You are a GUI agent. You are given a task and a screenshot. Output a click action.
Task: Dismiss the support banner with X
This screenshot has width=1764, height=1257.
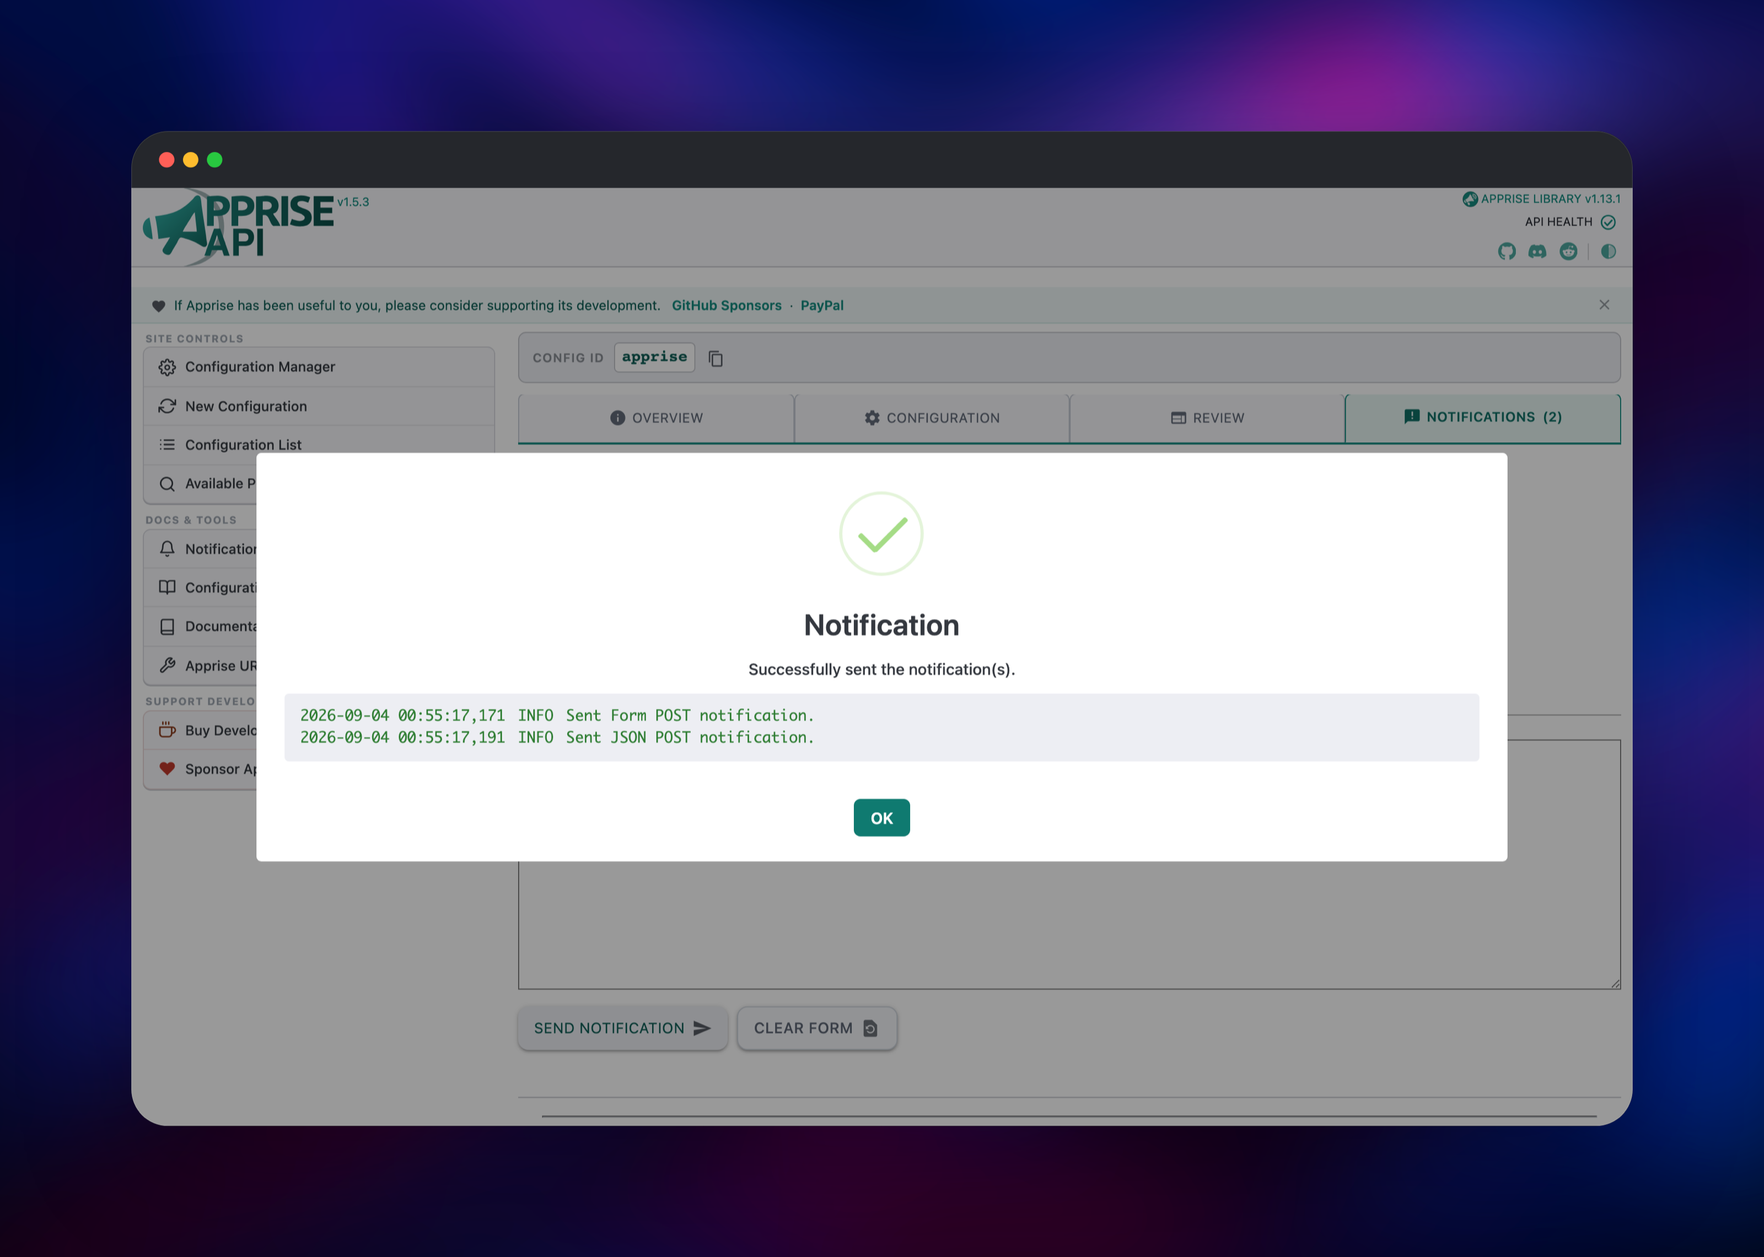click(1604, 305)
